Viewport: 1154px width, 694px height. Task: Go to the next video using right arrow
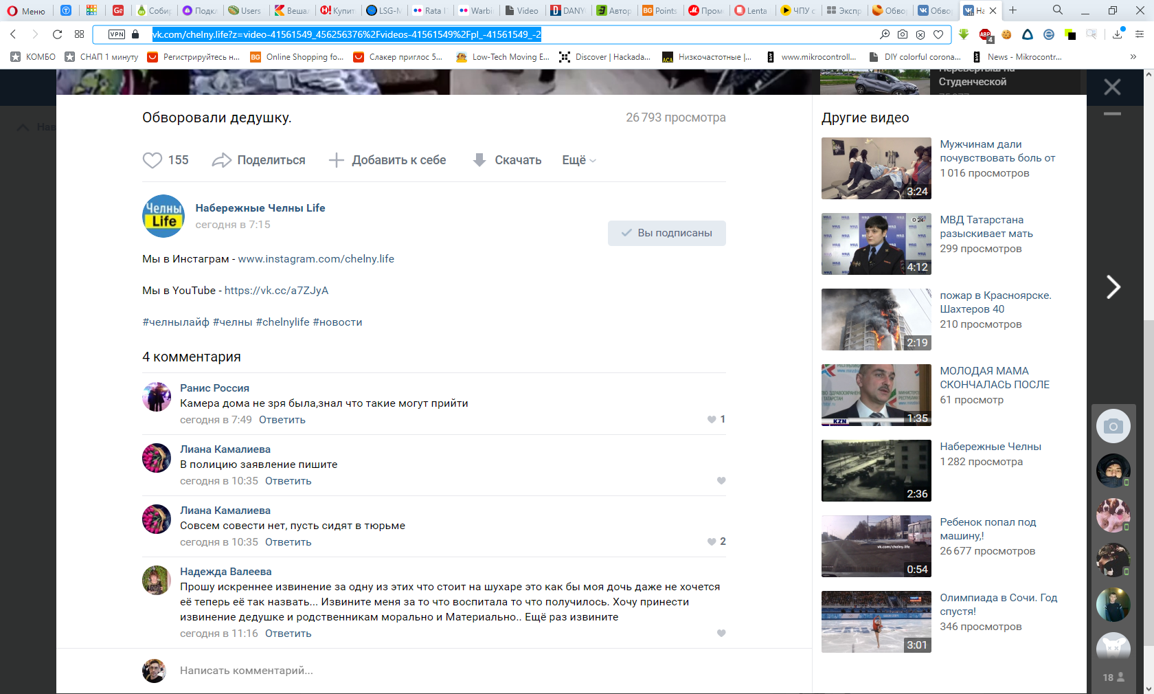(1113, 287)
